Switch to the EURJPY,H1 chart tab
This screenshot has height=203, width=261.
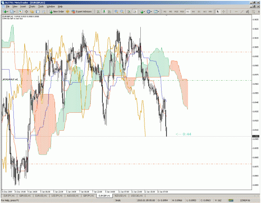9,195
